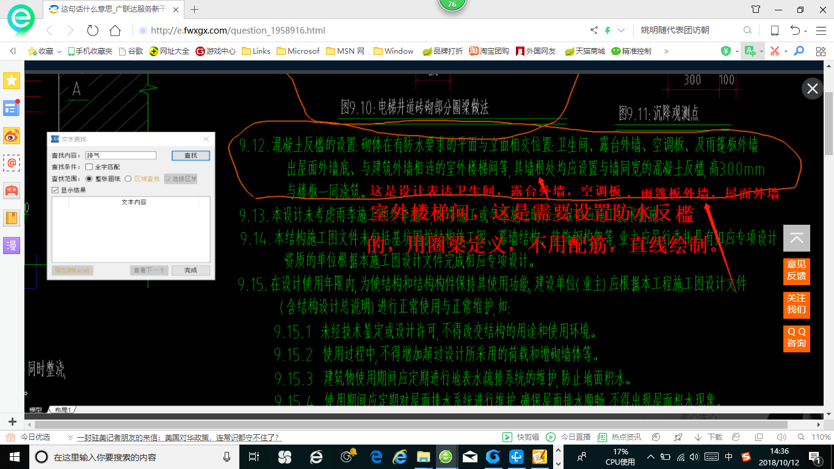The image size is (834, 469).
Task: Reload the current page
Action: [93, 31]
